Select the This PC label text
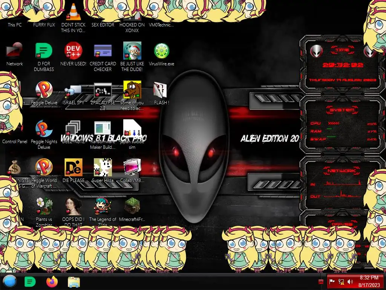The image size is (386, 290). pos(15,25)
